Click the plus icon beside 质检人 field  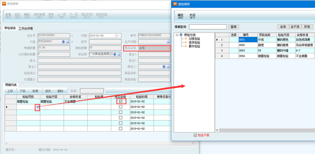pos(164,67)
